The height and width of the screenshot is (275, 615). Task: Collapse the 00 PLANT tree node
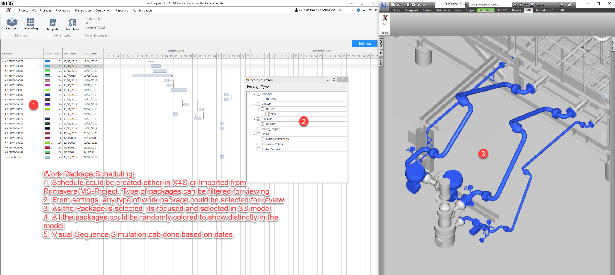tap(254, 94)
